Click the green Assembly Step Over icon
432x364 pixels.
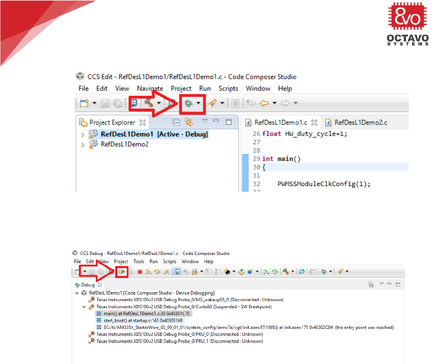[275, 272]
